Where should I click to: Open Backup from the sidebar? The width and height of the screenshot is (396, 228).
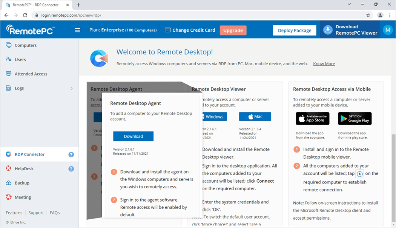tap(22, 183)
